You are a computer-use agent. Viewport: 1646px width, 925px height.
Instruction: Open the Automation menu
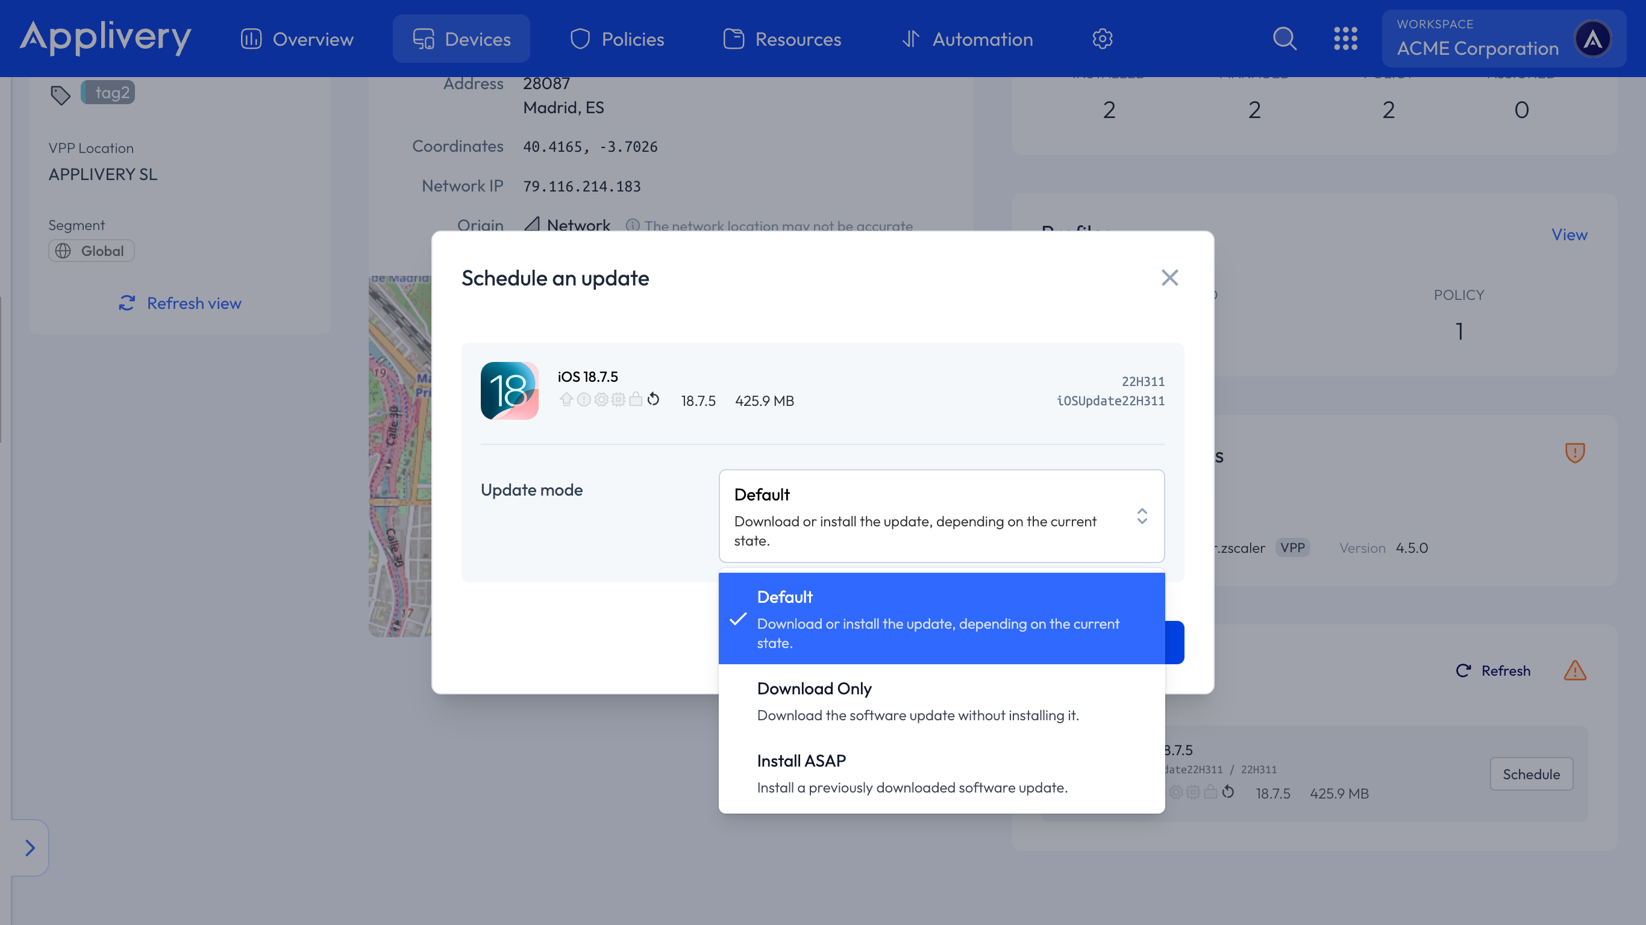[967, 39]
